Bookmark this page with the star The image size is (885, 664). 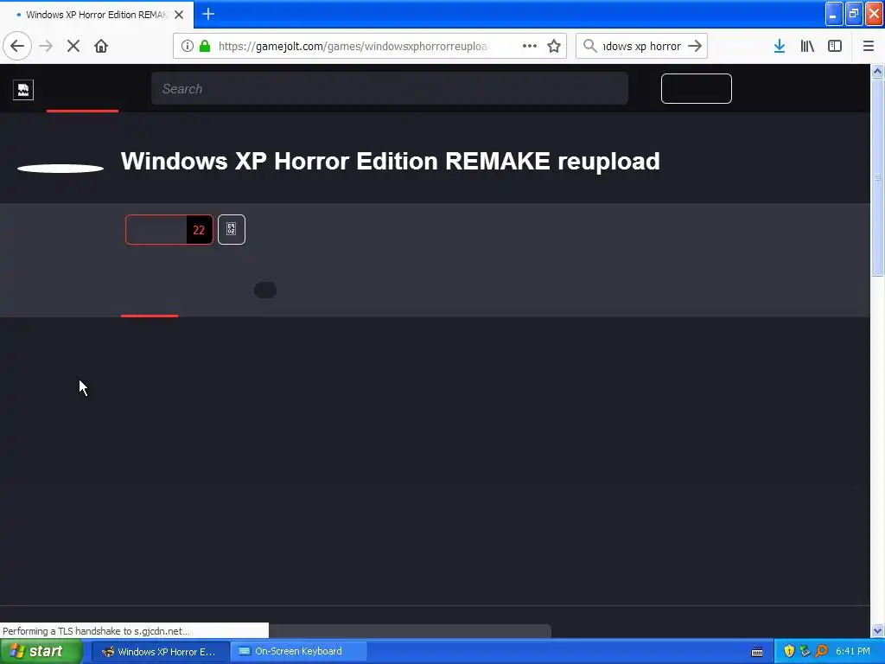pos(554,46)
